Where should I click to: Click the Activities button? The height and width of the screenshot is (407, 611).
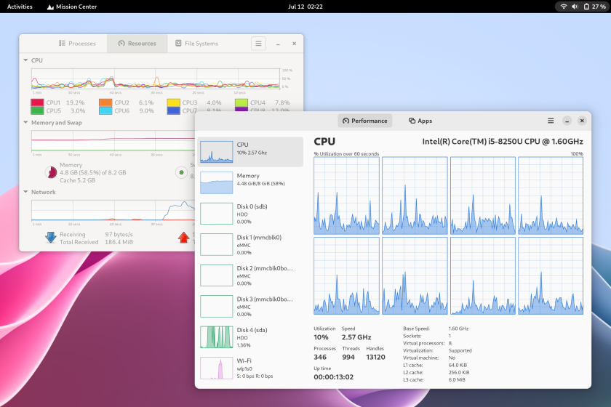pyautogui.click(x=20, y=7)
